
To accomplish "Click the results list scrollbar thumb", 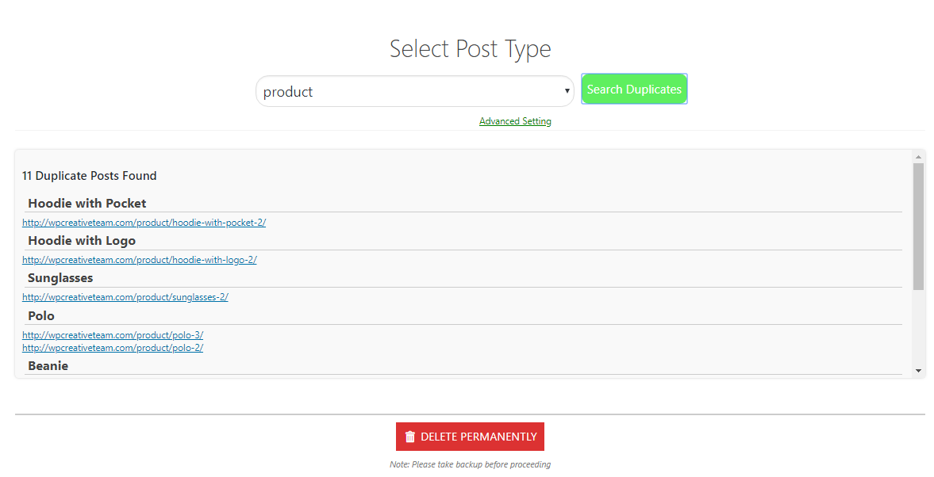I will 918,226.
